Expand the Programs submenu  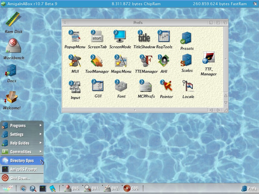click(x=22, y=125)
